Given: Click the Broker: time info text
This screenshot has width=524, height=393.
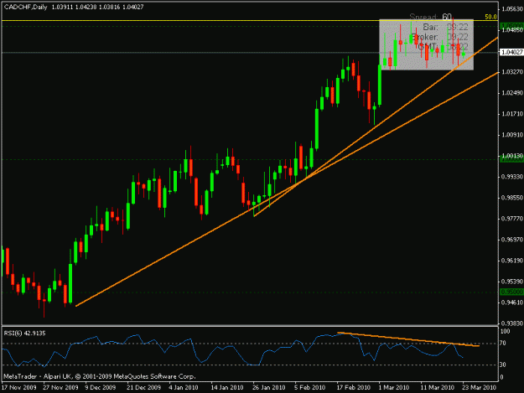Looking at the screenshot, I should [439, 37].
